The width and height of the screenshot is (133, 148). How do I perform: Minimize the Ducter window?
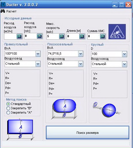[115, 5]
